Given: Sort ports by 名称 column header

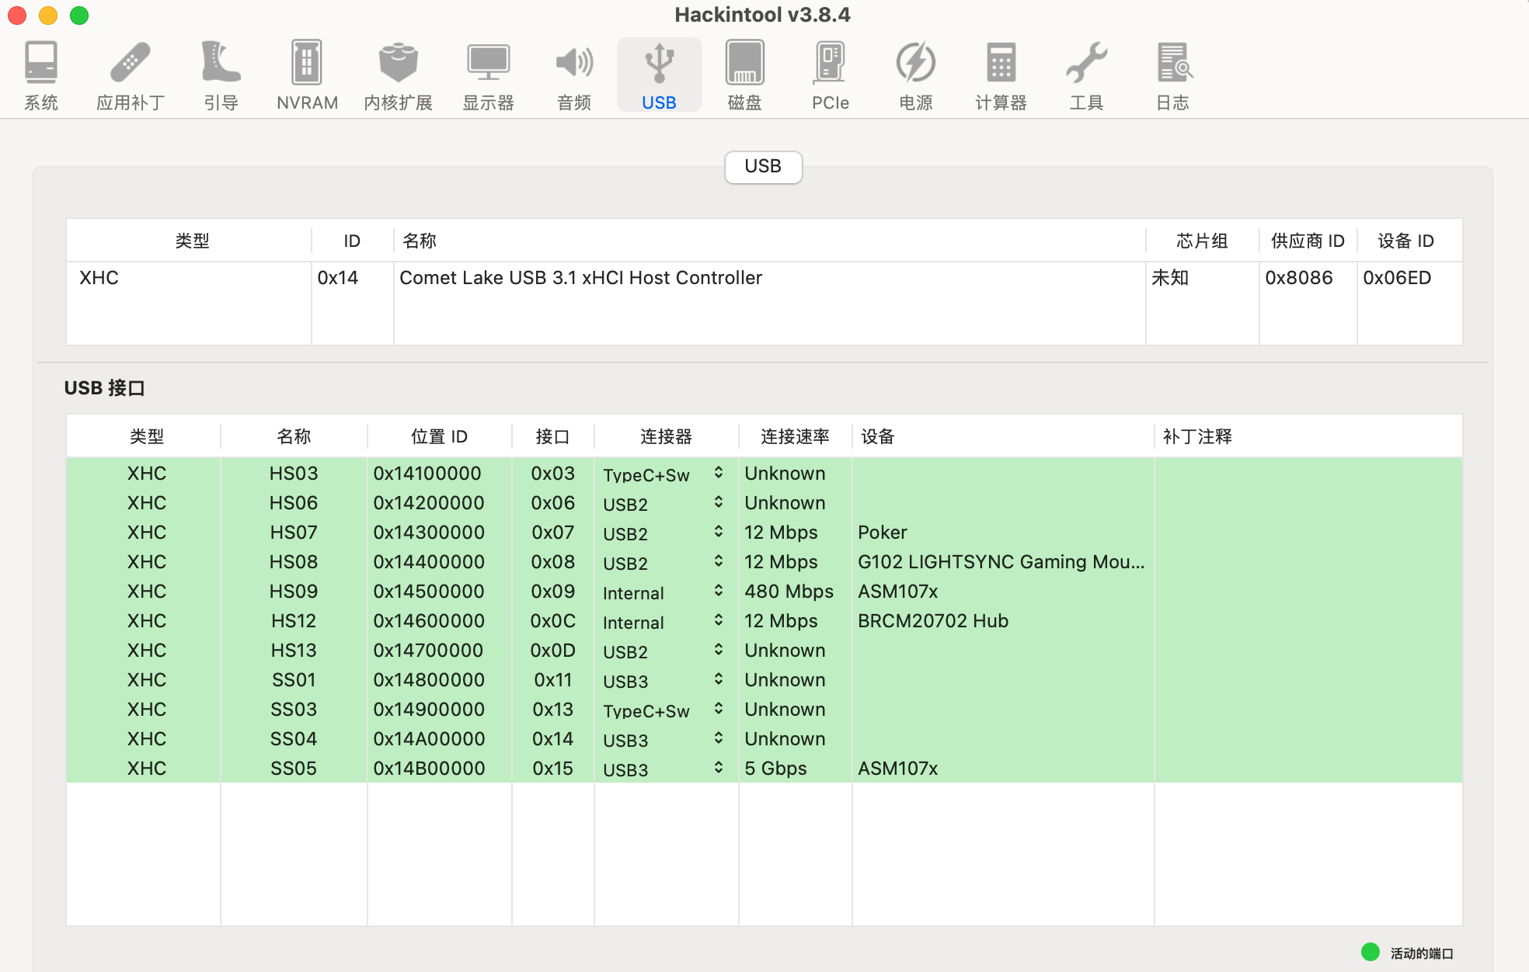Looking at the screenshot, I should pos(294,436).
